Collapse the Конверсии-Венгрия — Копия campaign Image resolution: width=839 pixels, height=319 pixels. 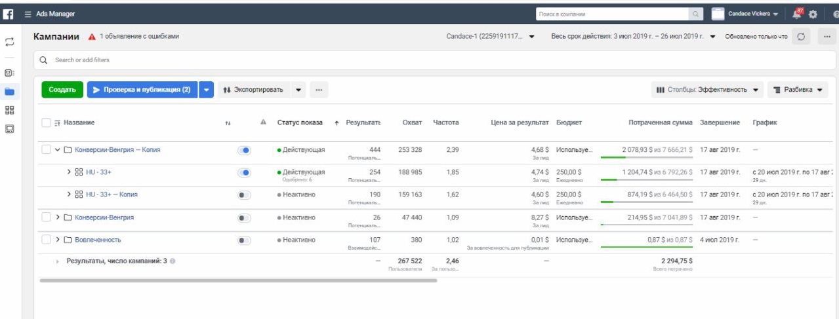tap(57, 150)
